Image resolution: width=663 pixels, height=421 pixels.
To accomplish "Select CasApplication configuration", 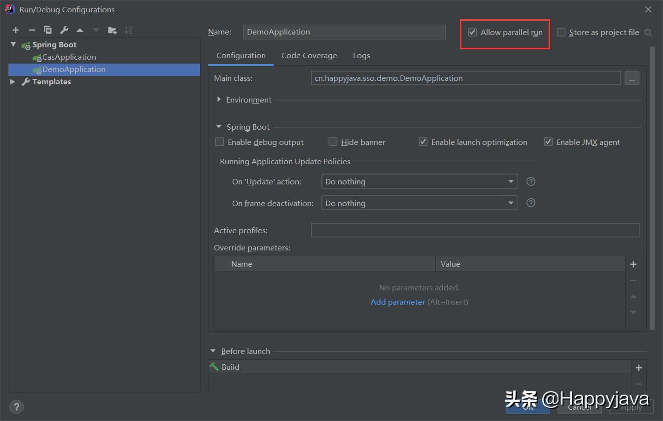I will [x=69, y=57].
